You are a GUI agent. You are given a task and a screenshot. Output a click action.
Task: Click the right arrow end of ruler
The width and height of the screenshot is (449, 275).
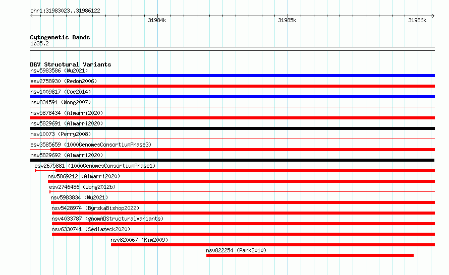pos(433,16)
